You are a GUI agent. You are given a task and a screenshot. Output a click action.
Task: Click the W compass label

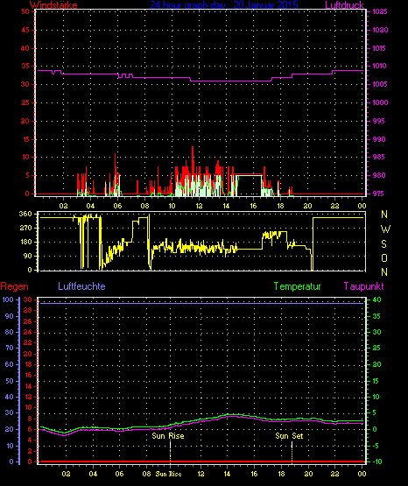coord(385,229)
